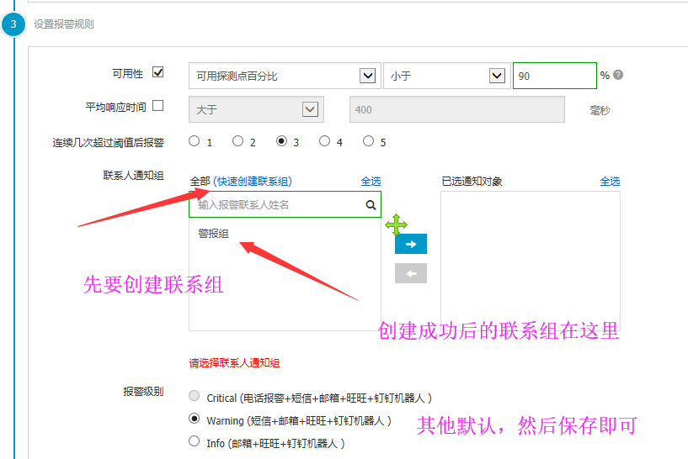
Task: Move selected group right with blue arrow button
Action: click(411, 244)
